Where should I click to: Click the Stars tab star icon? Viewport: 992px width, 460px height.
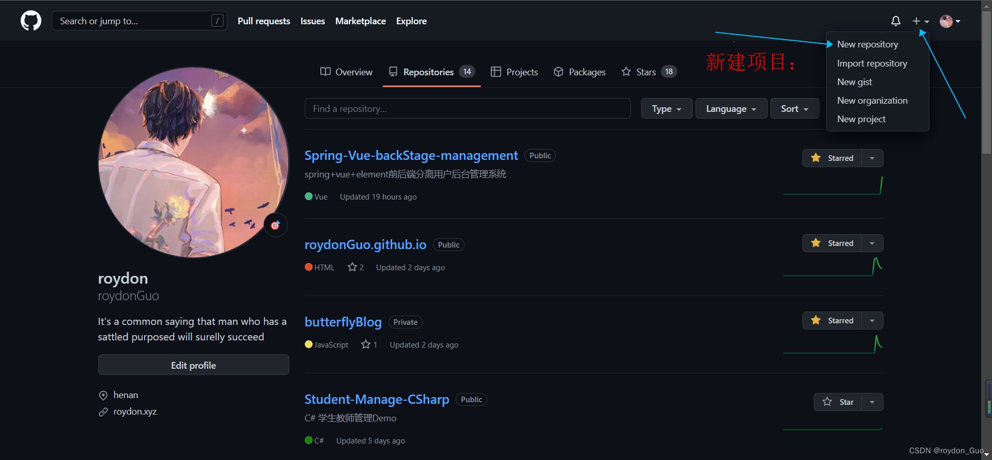click(626, 72)
